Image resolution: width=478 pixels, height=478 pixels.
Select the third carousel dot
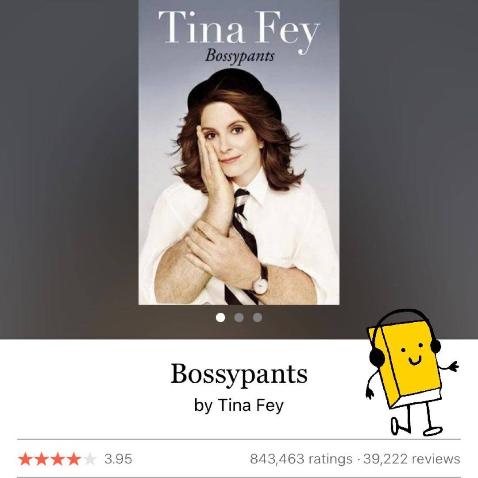[257, 317]
